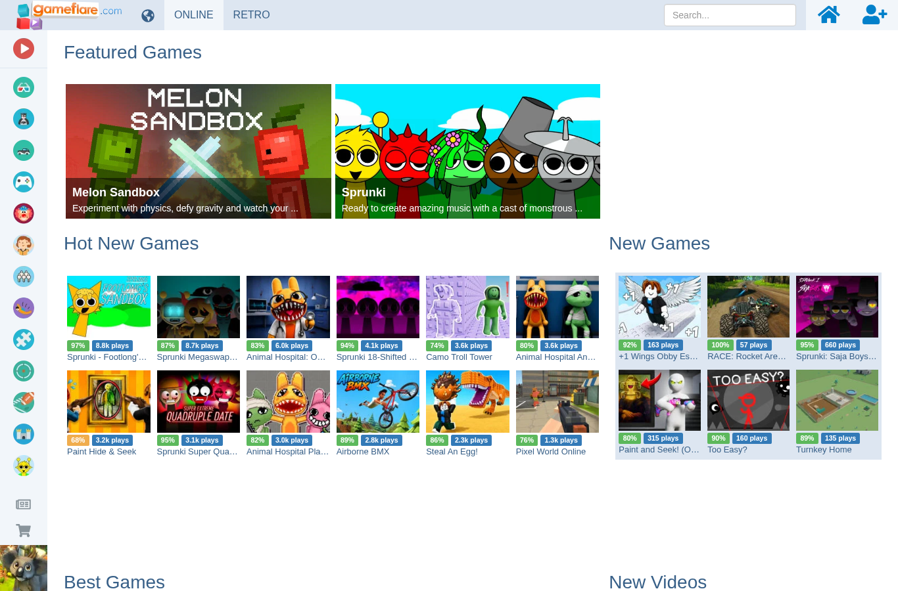Screen dimensions: 898x591
Task: Click the newspaper icon in the sidebar
Action: tap(24, 504)
